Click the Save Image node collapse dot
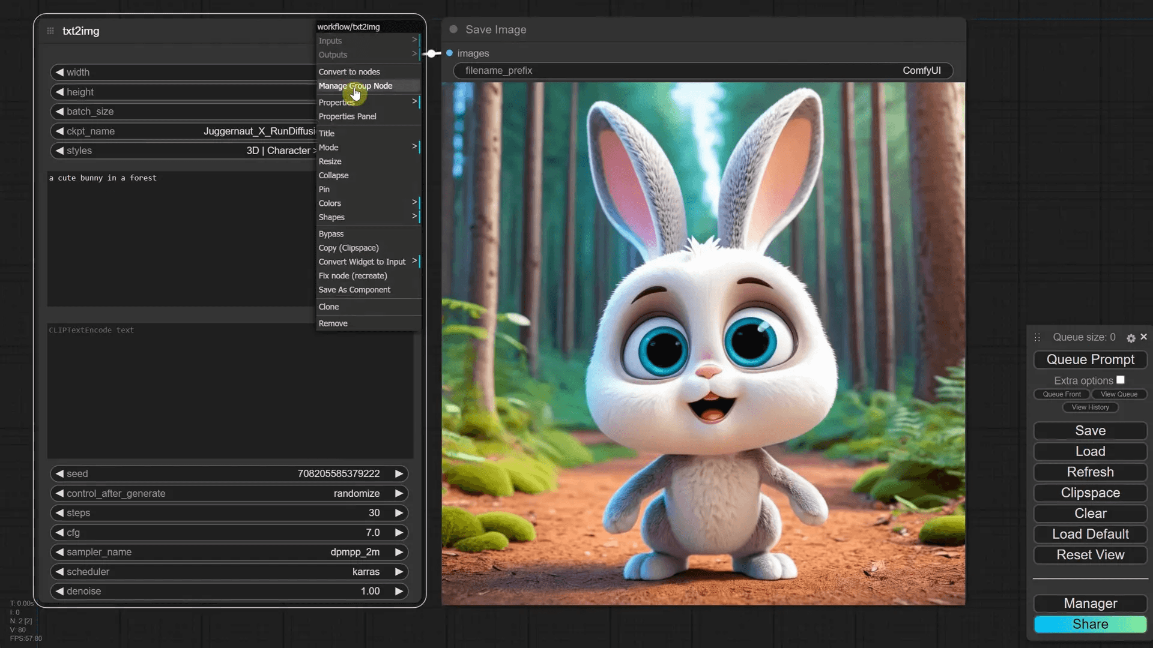 pyautogui.click(x=453, y=29)
